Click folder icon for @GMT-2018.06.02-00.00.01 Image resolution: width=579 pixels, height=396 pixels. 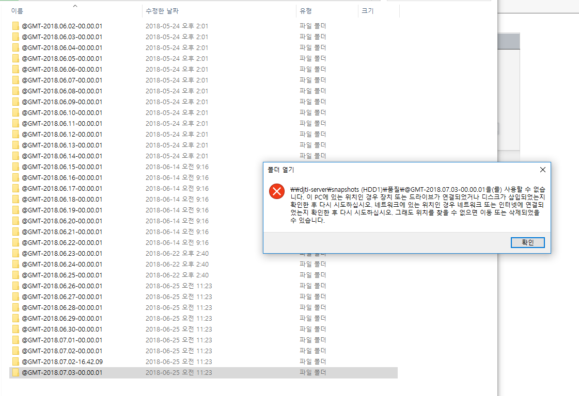[x=15, y=26]
